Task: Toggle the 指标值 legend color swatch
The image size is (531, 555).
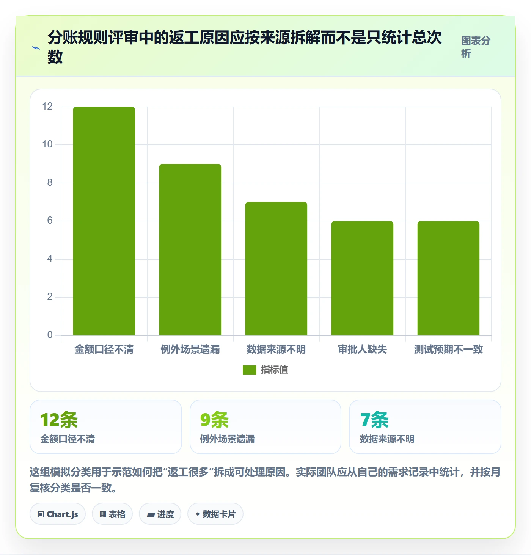Action: [x=250, y=370]
